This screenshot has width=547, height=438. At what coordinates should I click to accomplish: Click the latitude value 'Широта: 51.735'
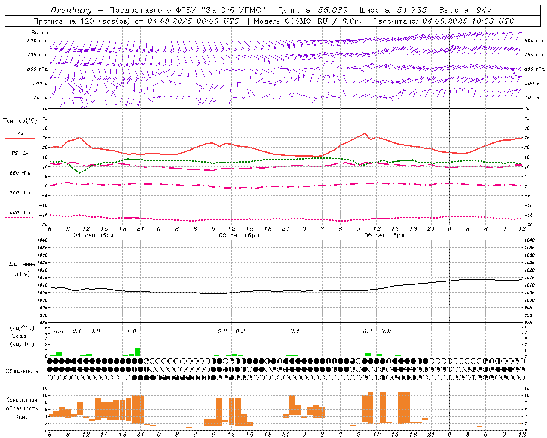393,10
